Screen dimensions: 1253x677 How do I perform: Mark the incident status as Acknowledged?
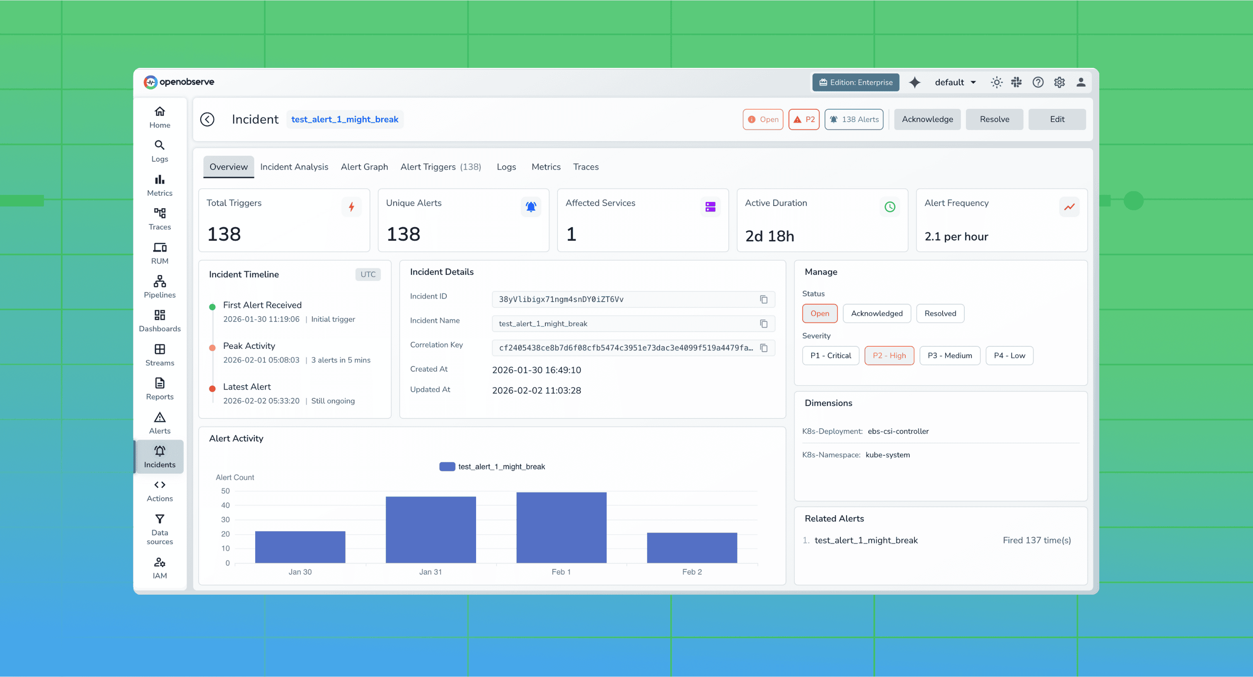click(x=876, y=313)
